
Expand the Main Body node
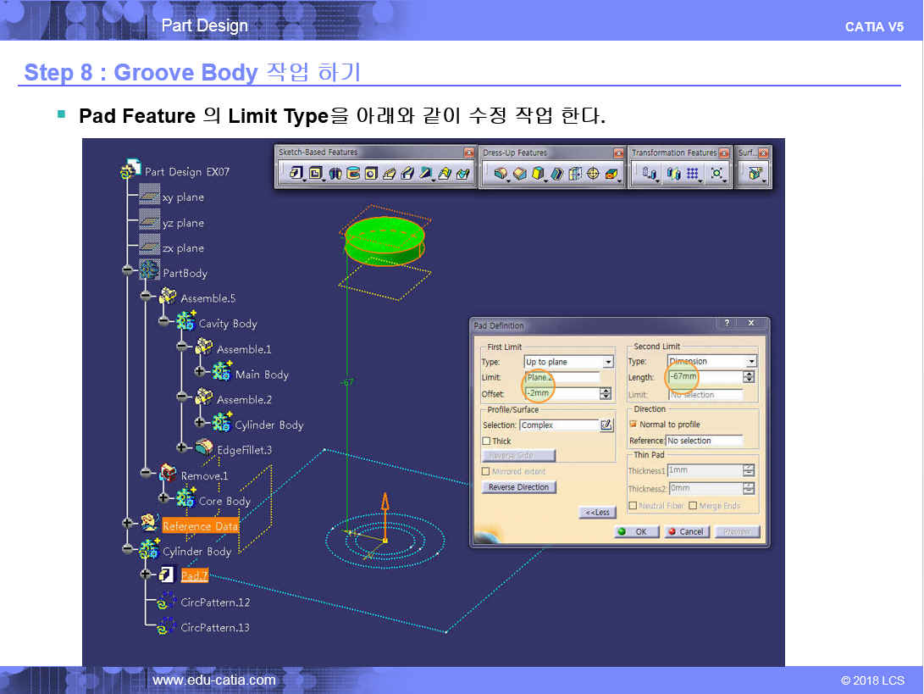click(200, 375)
